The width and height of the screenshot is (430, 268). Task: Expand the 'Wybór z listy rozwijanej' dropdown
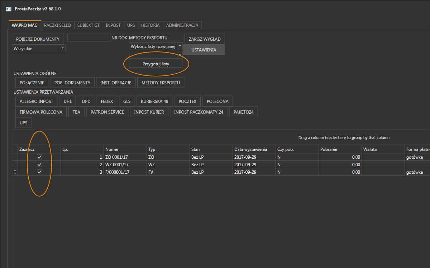[x=180, y=46]
